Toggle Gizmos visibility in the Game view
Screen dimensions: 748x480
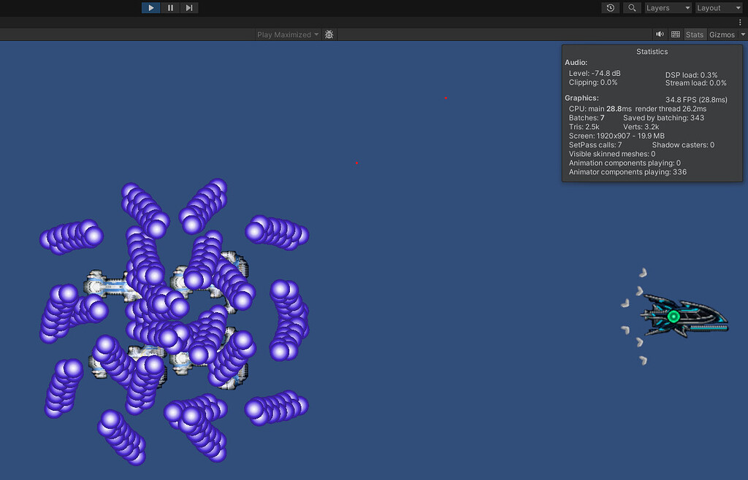point(722,34)
